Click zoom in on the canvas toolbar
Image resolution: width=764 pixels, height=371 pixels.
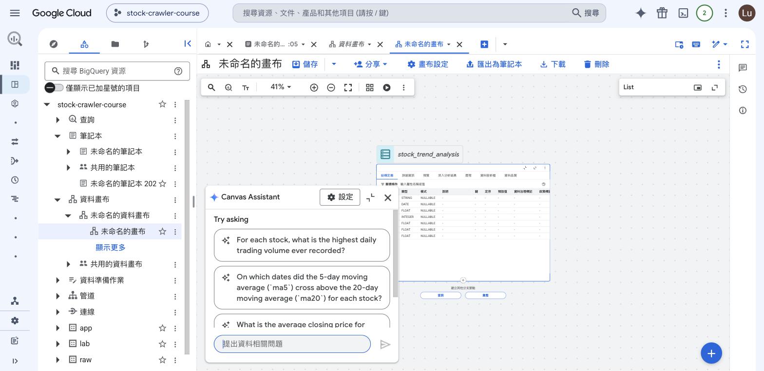314,87
